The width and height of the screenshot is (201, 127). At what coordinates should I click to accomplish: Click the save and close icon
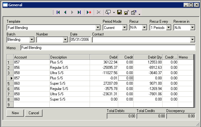127,12
